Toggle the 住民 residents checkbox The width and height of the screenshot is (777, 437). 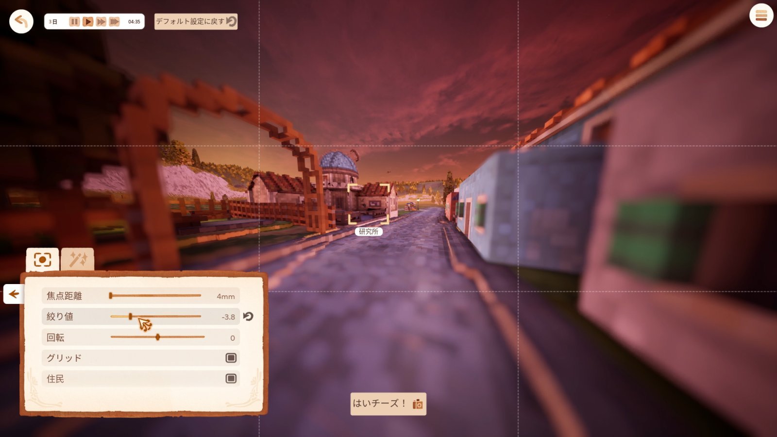click(231, 378)
